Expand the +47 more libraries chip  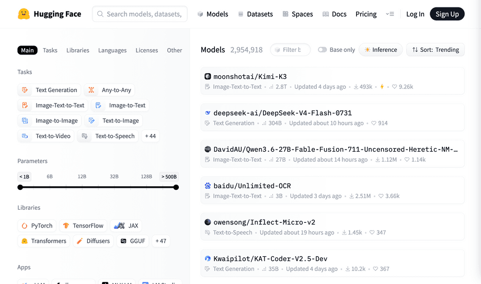point(161,241)
